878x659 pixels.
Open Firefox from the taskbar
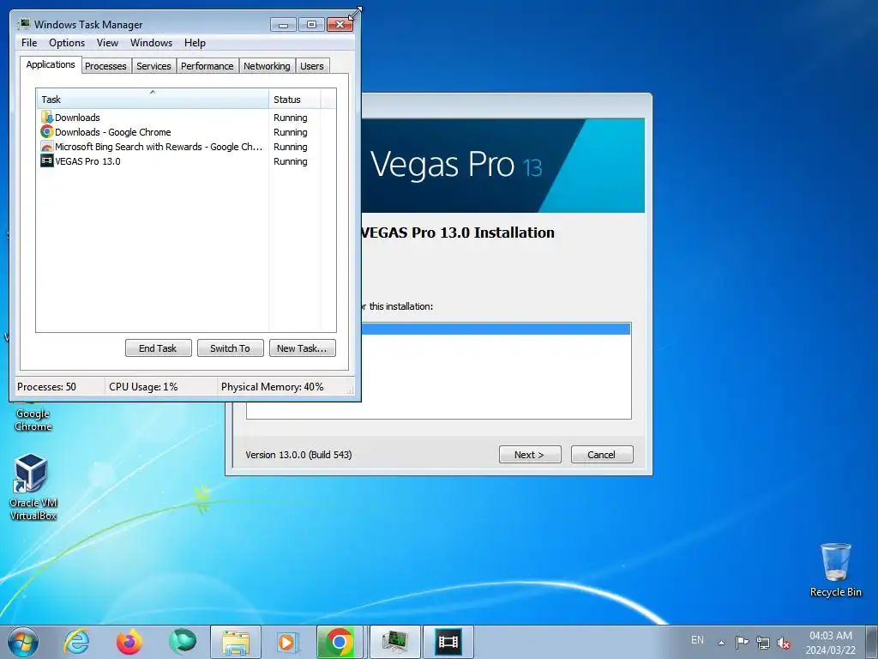(x=129, y=642)
